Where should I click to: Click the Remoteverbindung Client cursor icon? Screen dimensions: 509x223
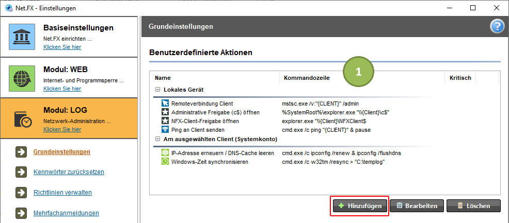(165, 104)
